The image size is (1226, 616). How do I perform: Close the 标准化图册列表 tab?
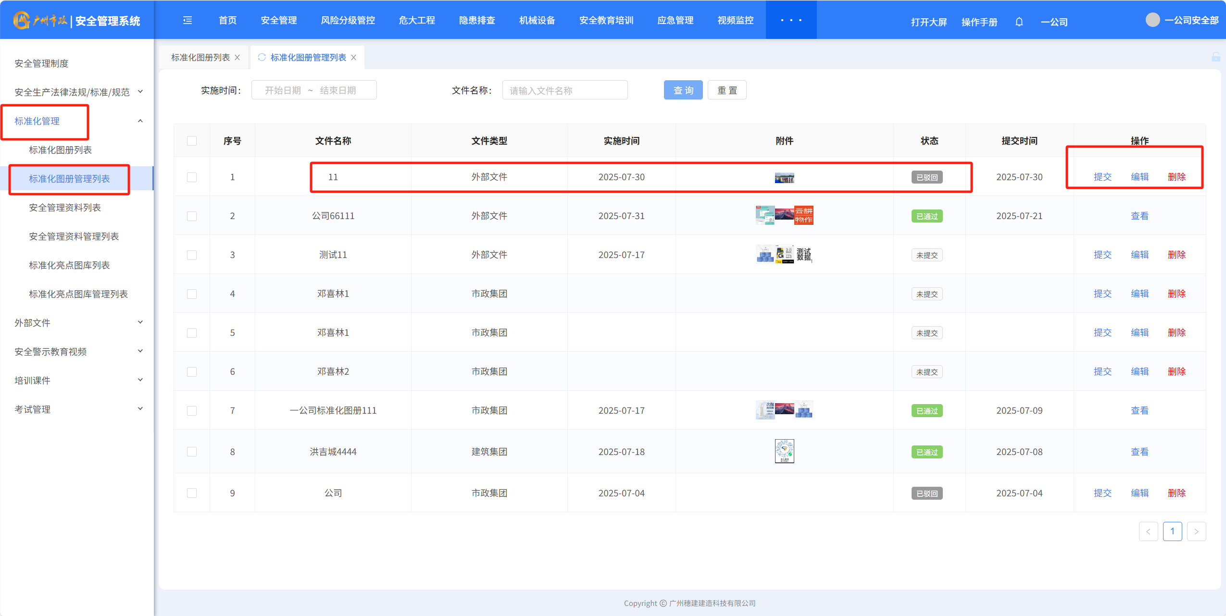(x=238, y=58)
